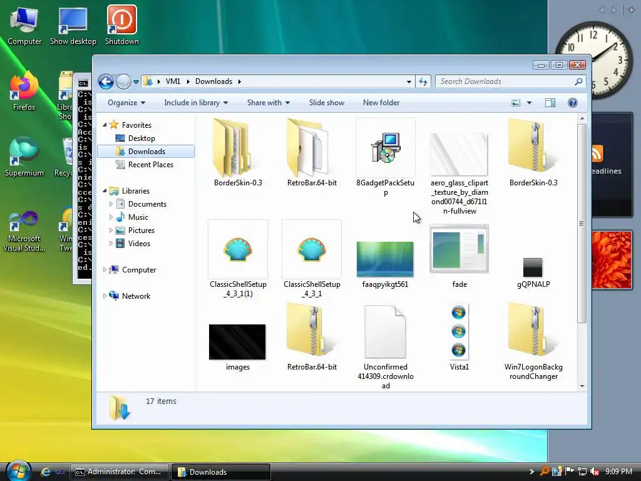Open address bar history dropdown
The image size is (641, 481).
tap(409, 82)
